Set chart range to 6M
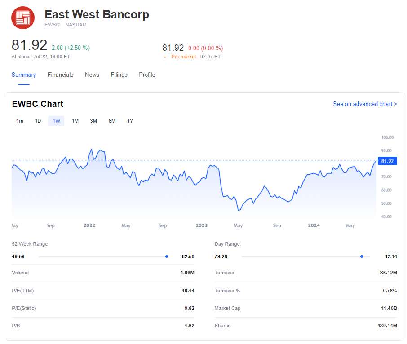This screenshot has width=407, height=344. 112,121
